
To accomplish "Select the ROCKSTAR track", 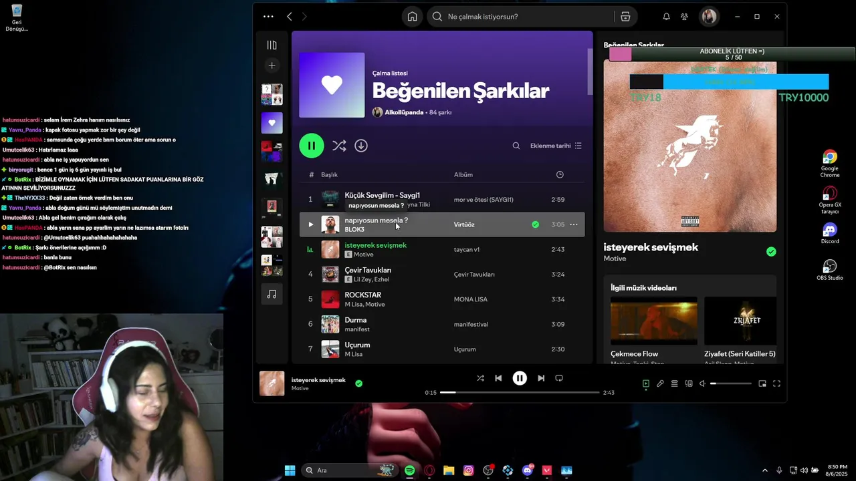I will click(x=363, y=295).
